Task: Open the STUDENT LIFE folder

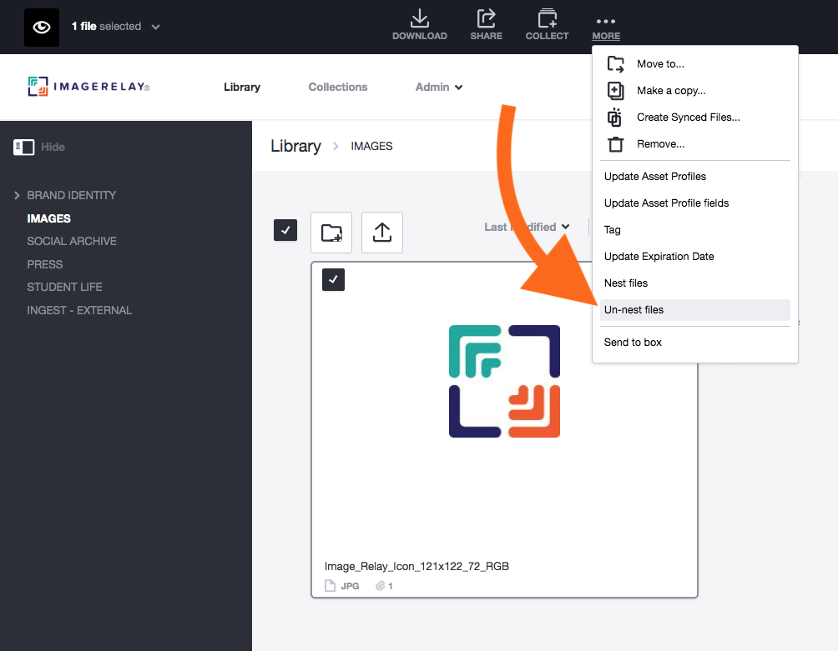Action: tap(64, 287)
